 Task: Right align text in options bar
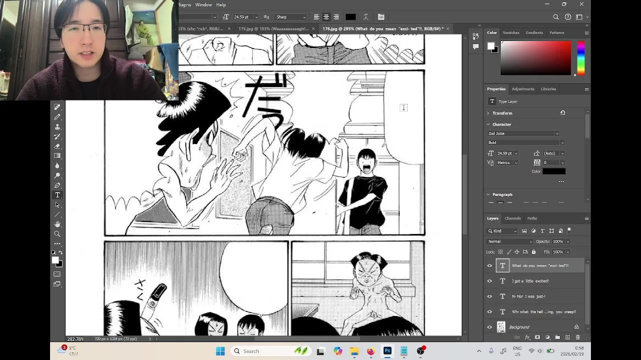336,17
